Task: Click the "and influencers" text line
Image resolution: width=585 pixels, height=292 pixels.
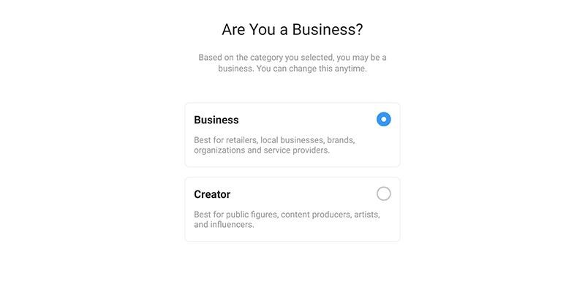Action: point(224,225)
